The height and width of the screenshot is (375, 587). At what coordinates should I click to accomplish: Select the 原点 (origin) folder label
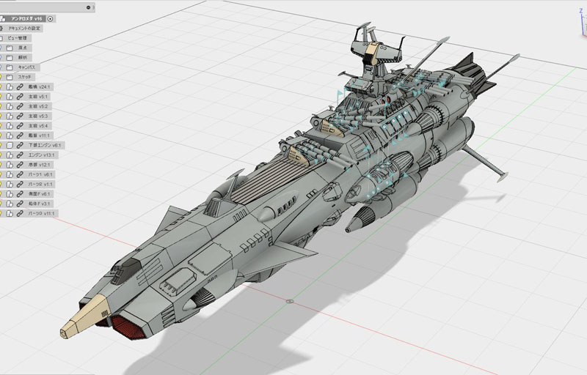point(23,48)
